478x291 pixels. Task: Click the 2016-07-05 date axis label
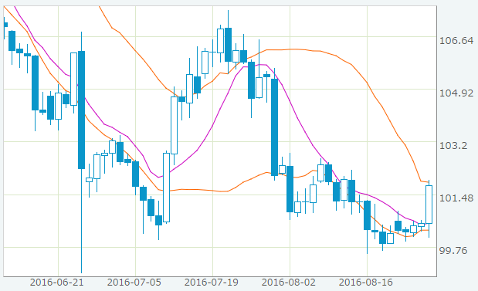pos(134,283)
